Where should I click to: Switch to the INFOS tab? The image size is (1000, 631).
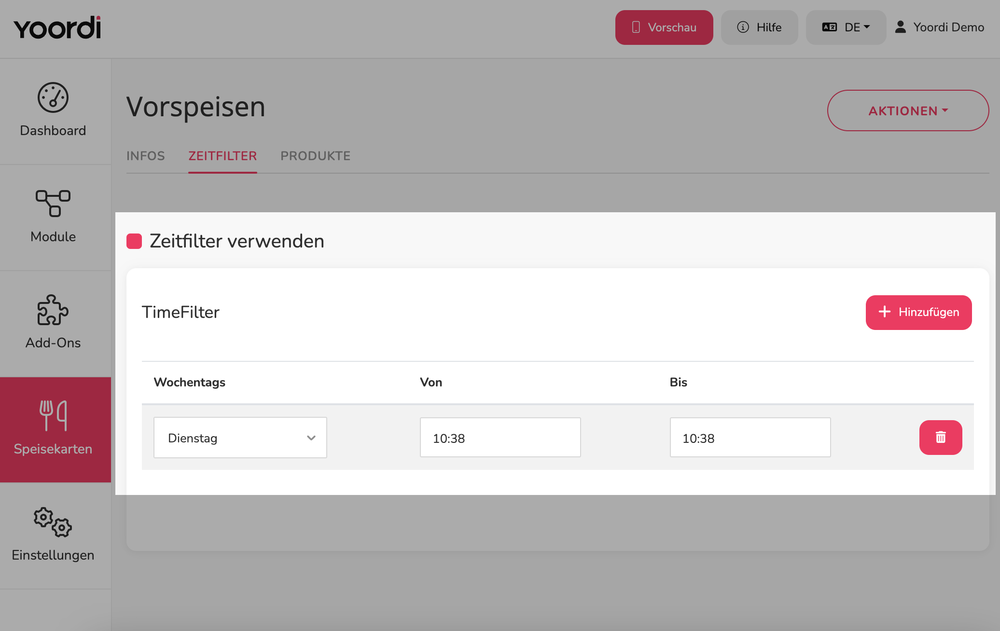(x=146, y=156)
